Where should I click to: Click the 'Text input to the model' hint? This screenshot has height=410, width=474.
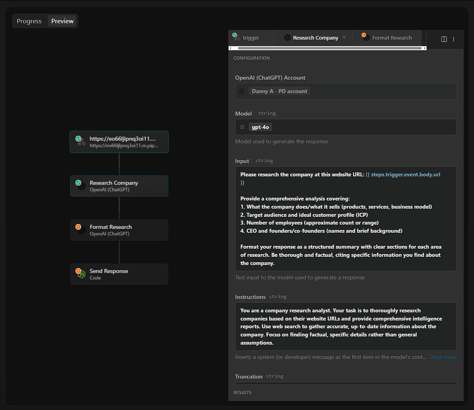pyautogui.click(x=300, y=277)
